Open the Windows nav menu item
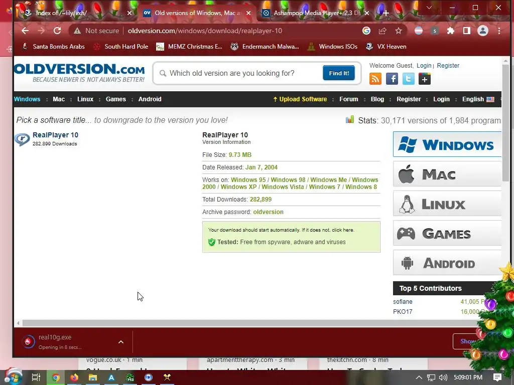The width and height of the screenshot is (514, 385). pyautogui.click(x=27, y=99)
